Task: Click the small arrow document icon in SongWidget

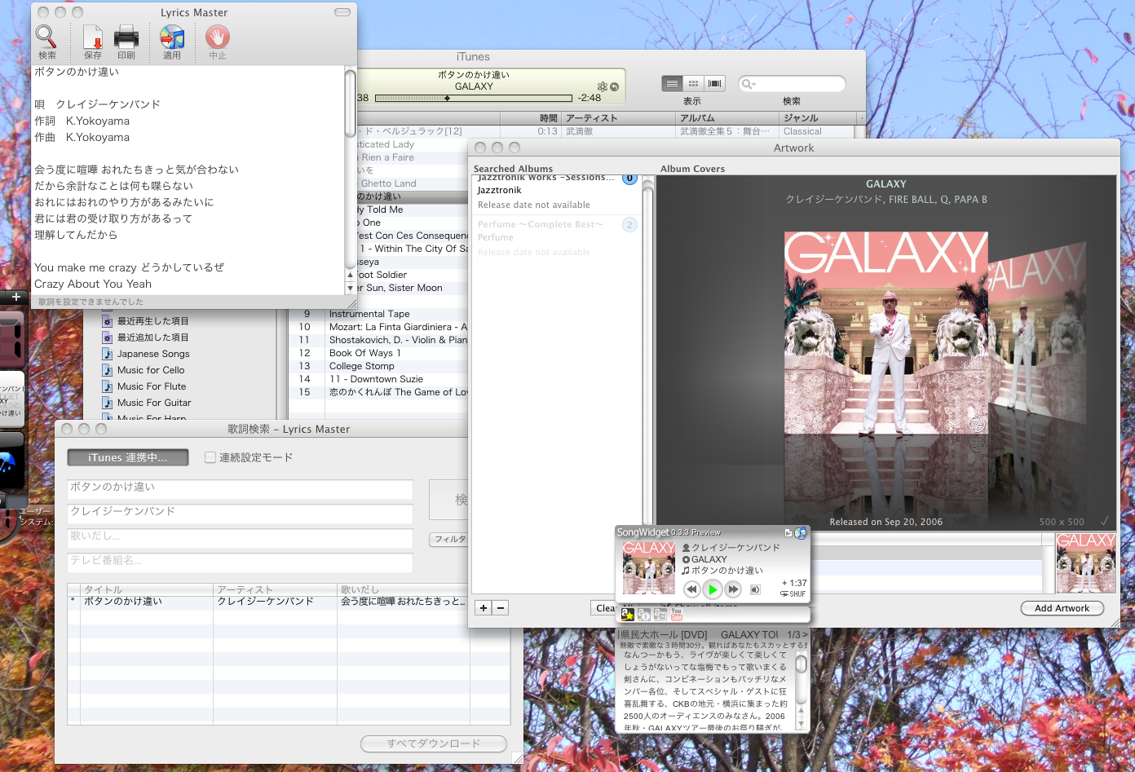Action: [788, 532]
